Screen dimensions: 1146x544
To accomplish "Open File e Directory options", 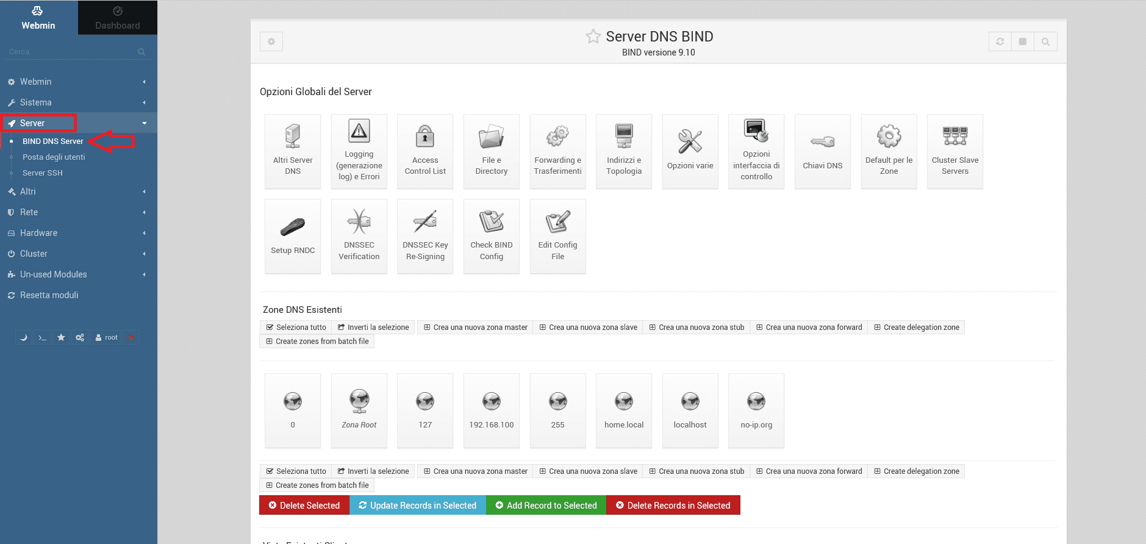I will [x=492, y=151].
